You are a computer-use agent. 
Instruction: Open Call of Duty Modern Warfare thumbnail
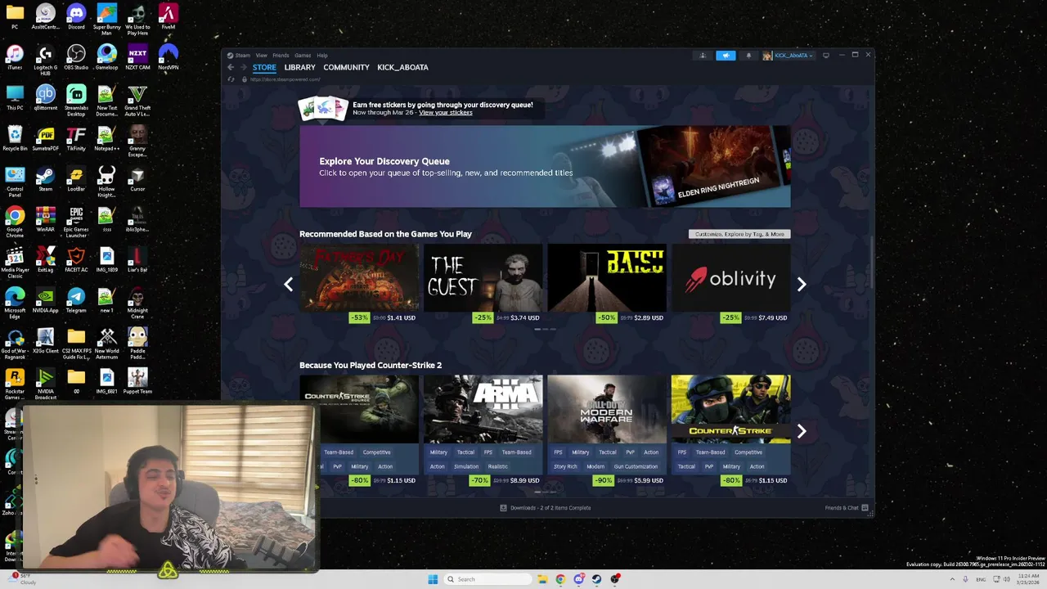pyautogui.click(x=606, y=409)
